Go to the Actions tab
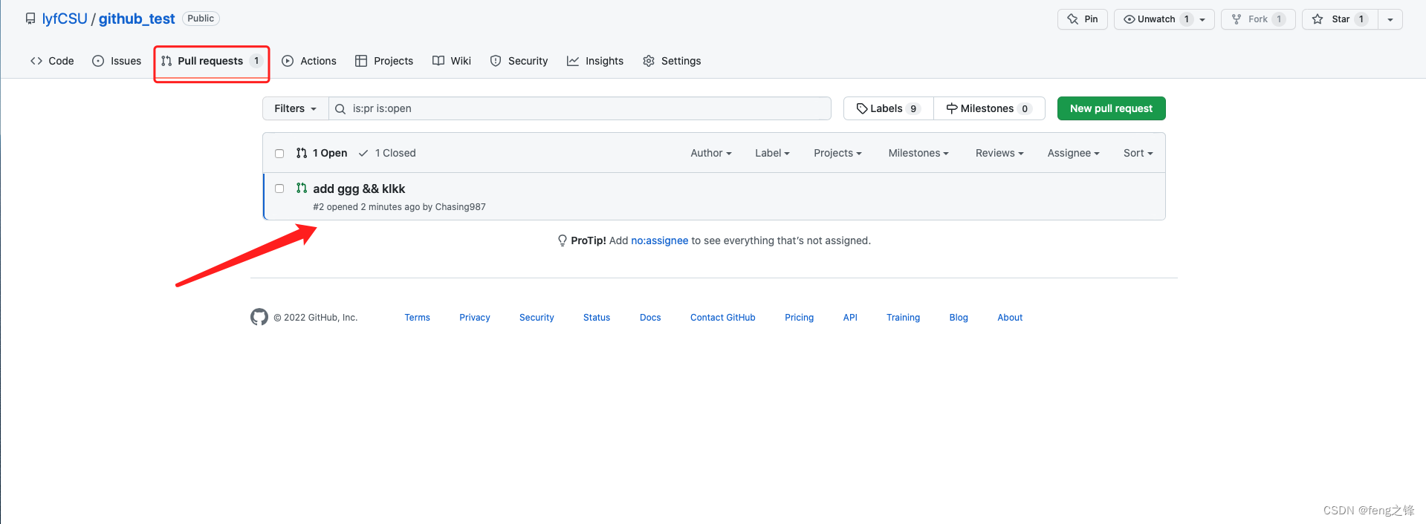 tap(309, 61)
